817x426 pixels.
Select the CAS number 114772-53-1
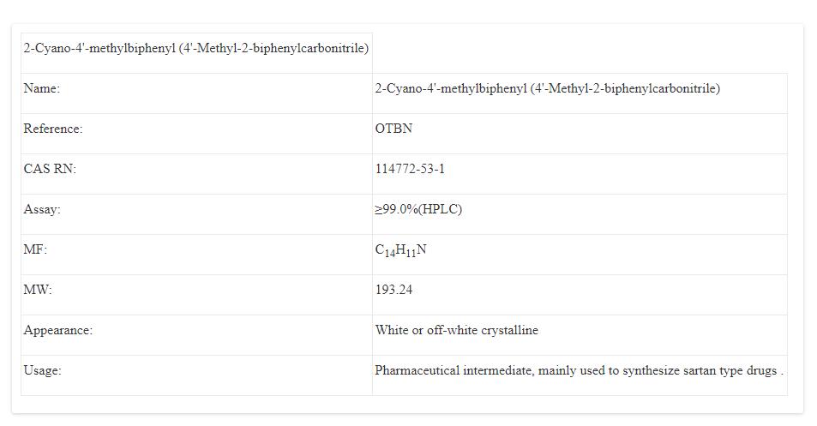[410, 169]
